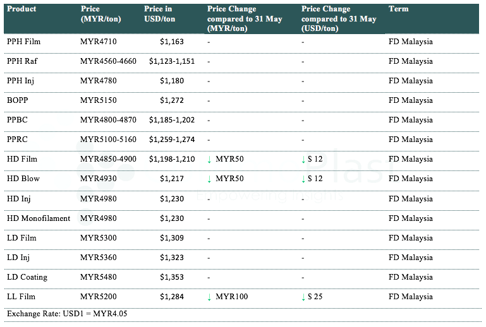
Task: Click FD Malaysia term in LL Film row
Action: point(411,297)
